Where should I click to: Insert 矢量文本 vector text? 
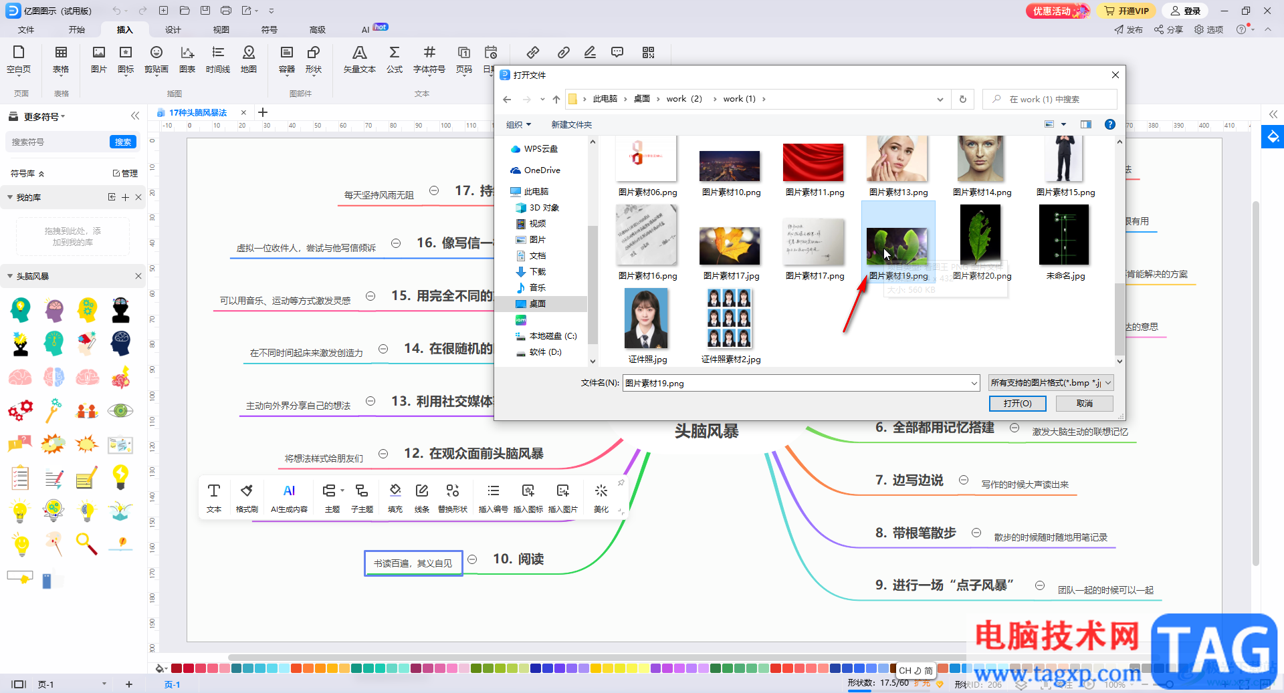(360, 59)
